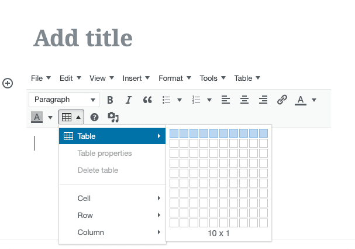Align text to the left
The height and width of the screenshot is (249, 355).
226,100
